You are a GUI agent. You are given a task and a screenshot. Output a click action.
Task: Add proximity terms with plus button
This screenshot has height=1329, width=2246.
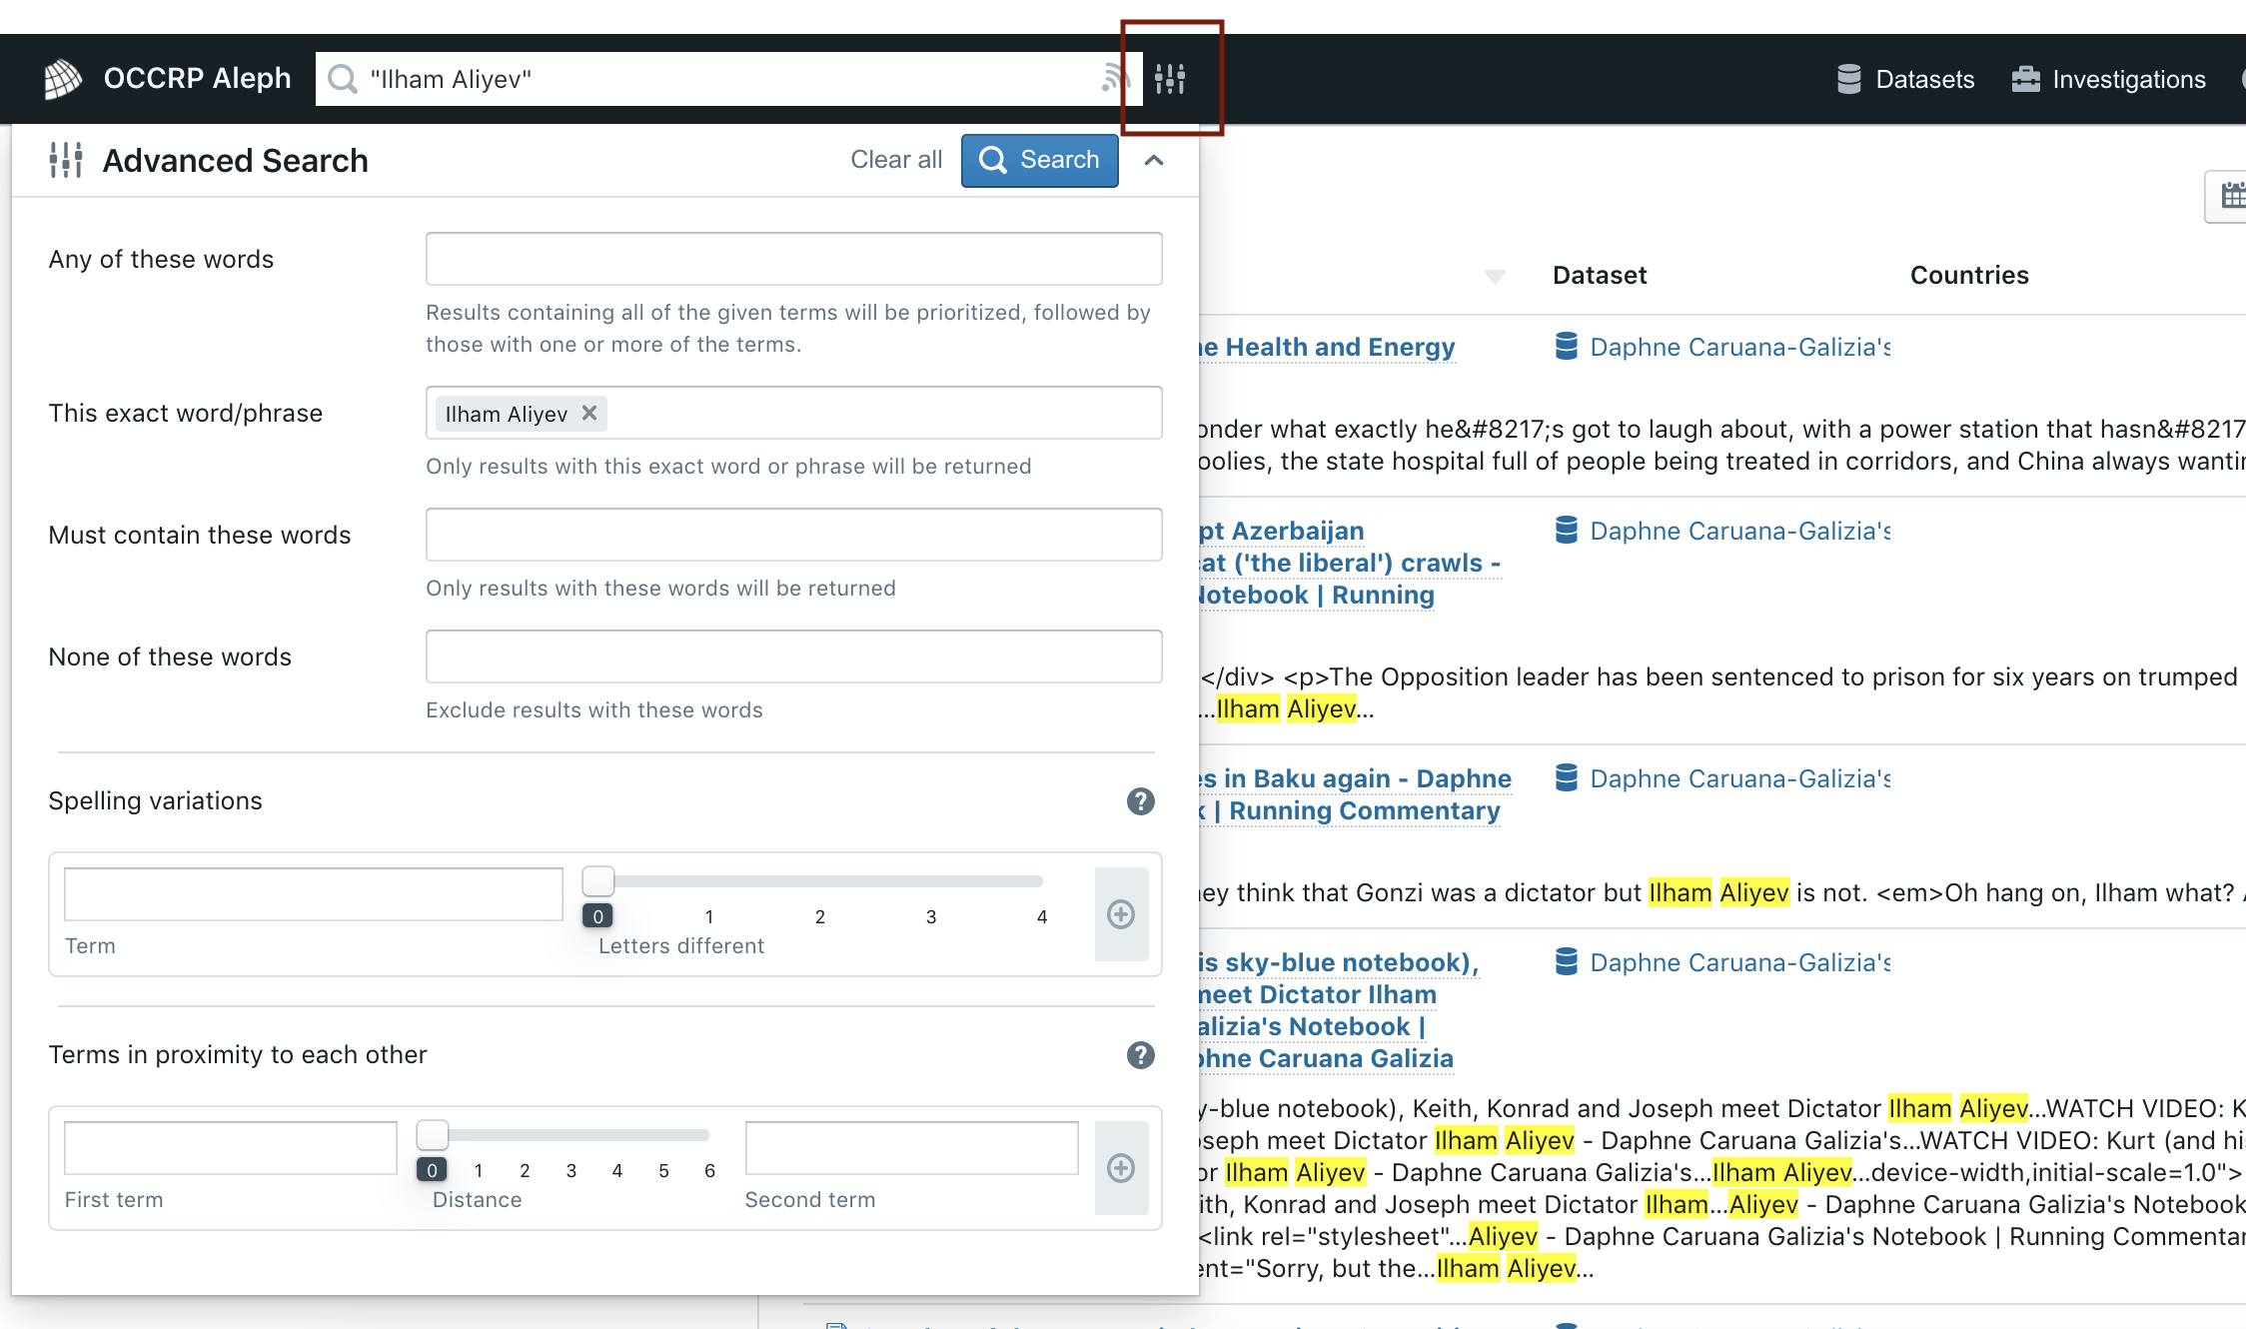pyautogui.click(x=1121, y=1168)
